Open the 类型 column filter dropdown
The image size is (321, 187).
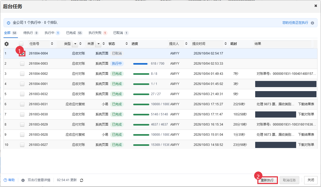[75, 44]
